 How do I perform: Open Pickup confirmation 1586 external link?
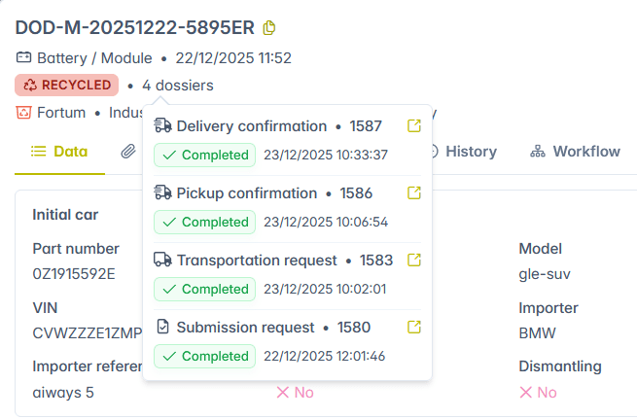(414, 193)
